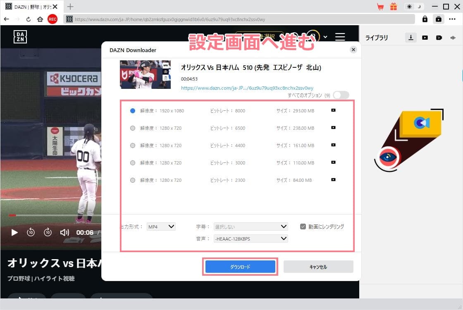Open the DAZN hamburger menu
The image size is (463, 310).
click(x=340, y=37)
